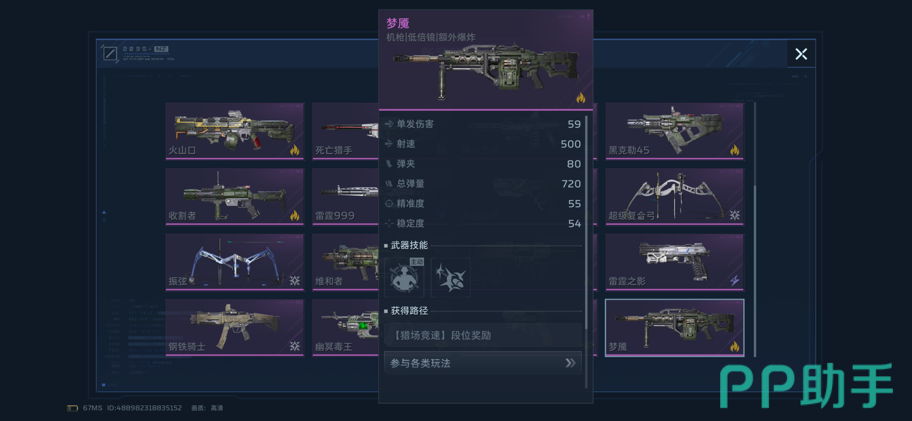Click flame icon on 梦魇 detail image
The image size is (912, 421).
tap(581, 97)
